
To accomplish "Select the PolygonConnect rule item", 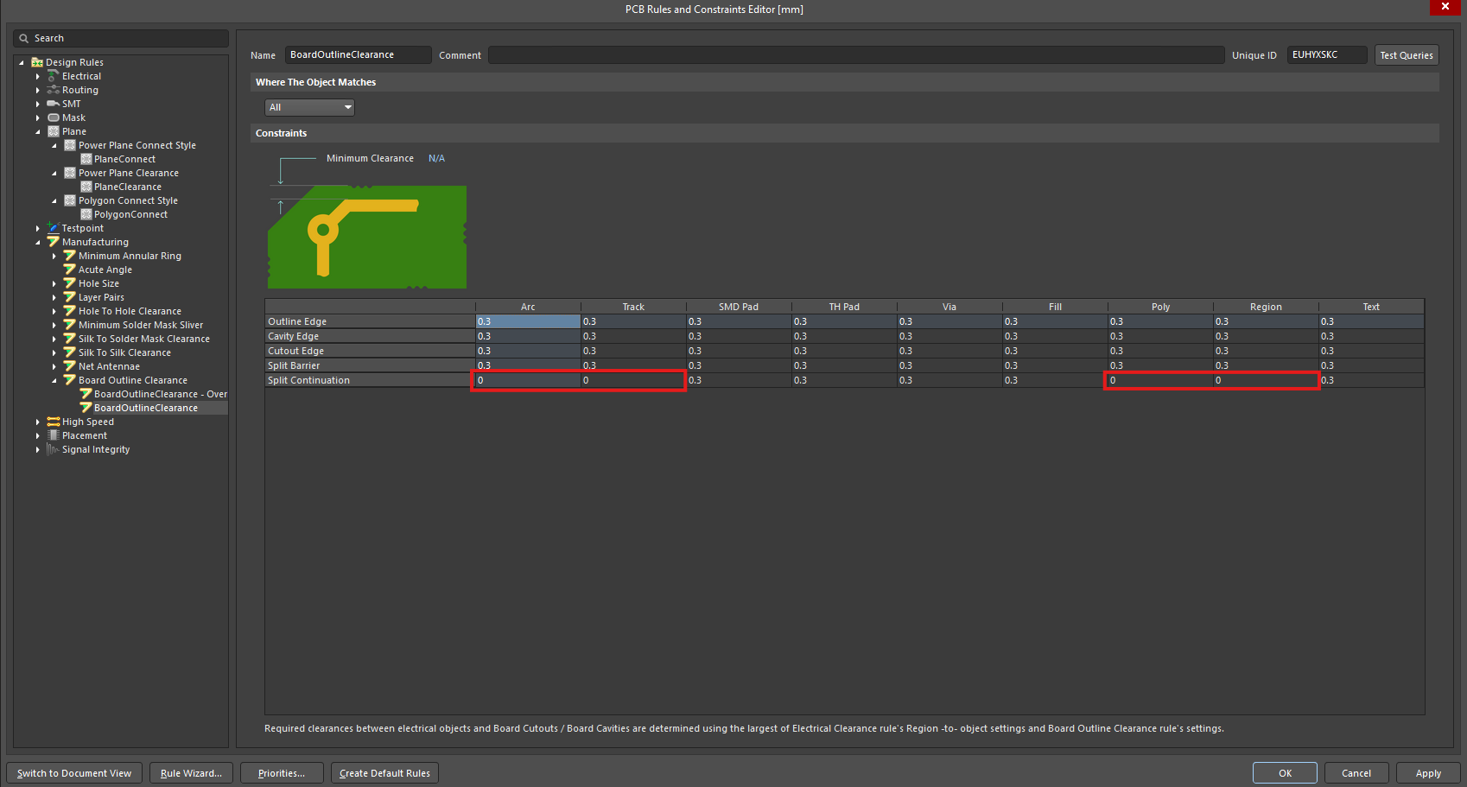I will [130, 214].
